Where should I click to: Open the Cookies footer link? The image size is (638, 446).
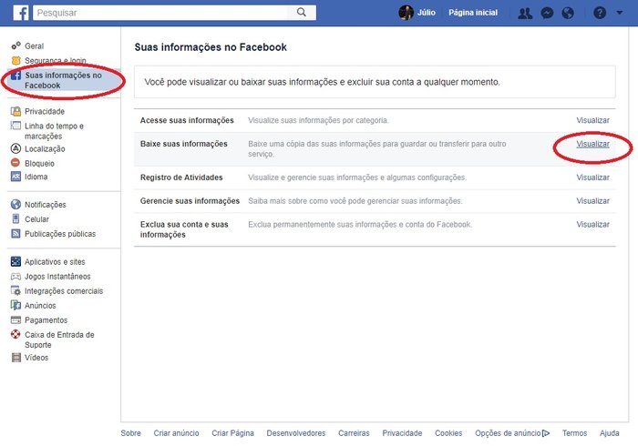[x=448, y=433]
